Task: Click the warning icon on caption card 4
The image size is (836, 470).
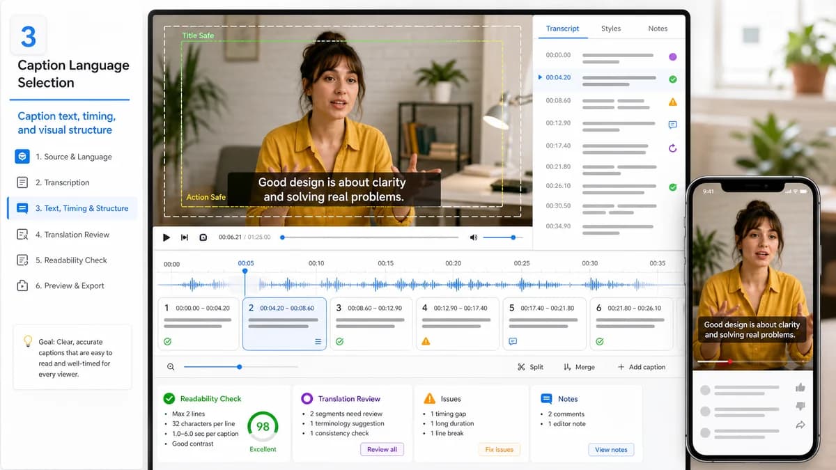Action: tap(426, 342)
